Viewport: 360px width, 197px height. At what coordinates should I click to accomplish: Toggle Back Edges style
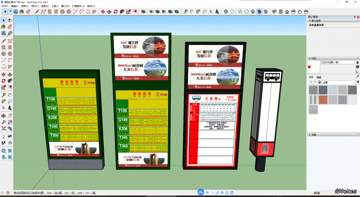(x=232, y=12)
